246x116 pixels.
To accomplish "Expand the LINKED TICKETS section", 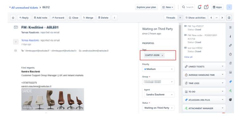I will pyautogui.click(x=204, y=66).
